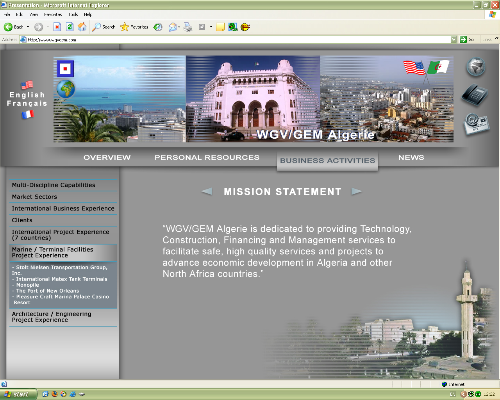Open the File menu
This screenshot has height=400, width=500.
click(7, 14)
